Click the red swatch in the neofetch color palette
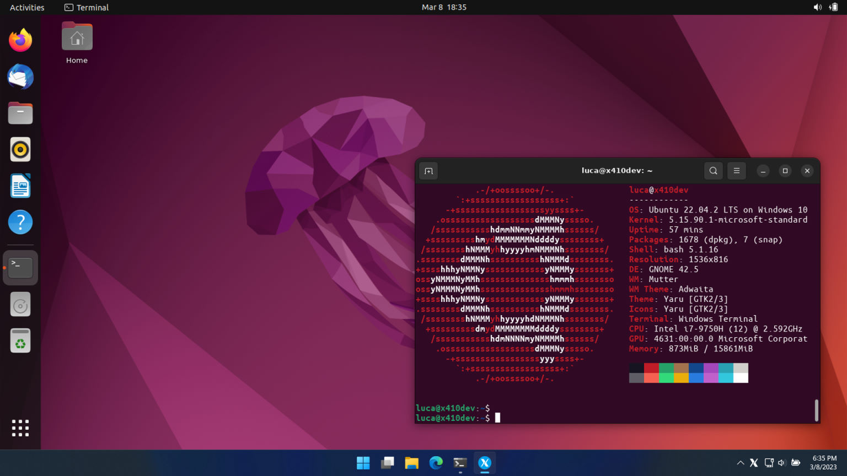 (x=652, y=366)
